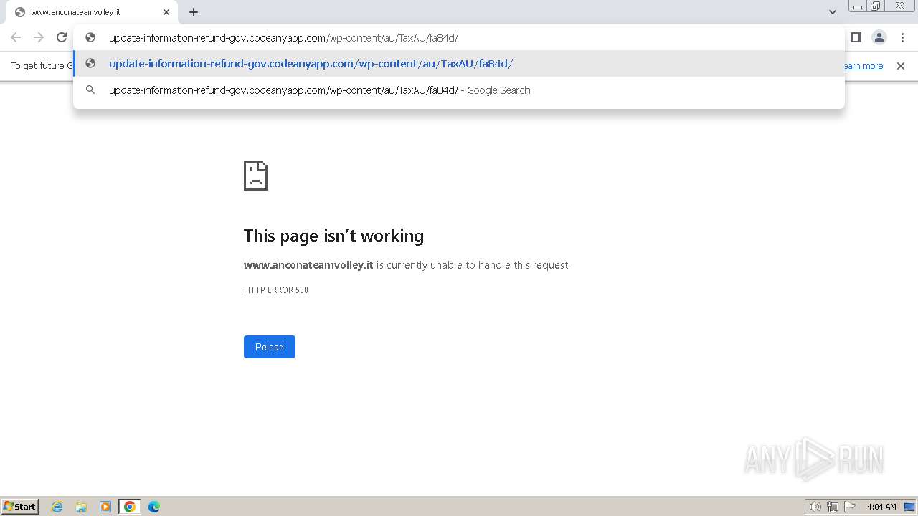918x516 pixels.
Task: Open Action Center flag icon
Action: tap(850, 507)
